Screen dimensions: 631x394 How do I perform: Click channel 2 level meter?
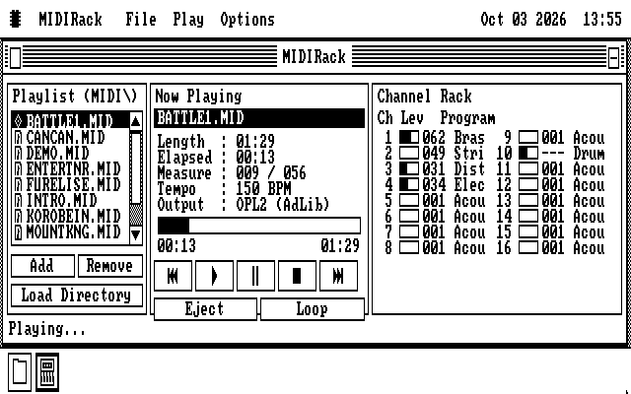[409, 154]
